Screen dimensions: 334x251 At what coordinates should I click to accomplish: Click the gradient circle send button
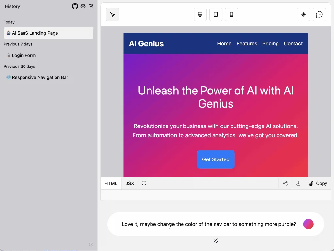[x=308, y=224]
